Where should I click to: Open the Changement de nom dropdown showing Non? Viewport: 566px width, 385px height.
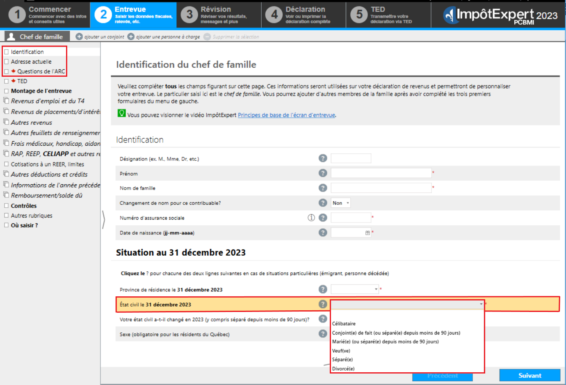341,203
